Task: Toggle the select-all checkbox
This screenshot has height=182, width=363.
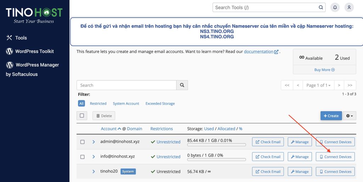Action: point(82,116)
